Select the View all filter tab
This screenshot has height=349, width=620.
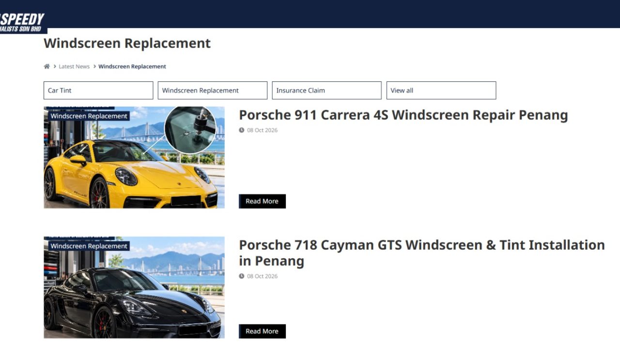(441, 91)
